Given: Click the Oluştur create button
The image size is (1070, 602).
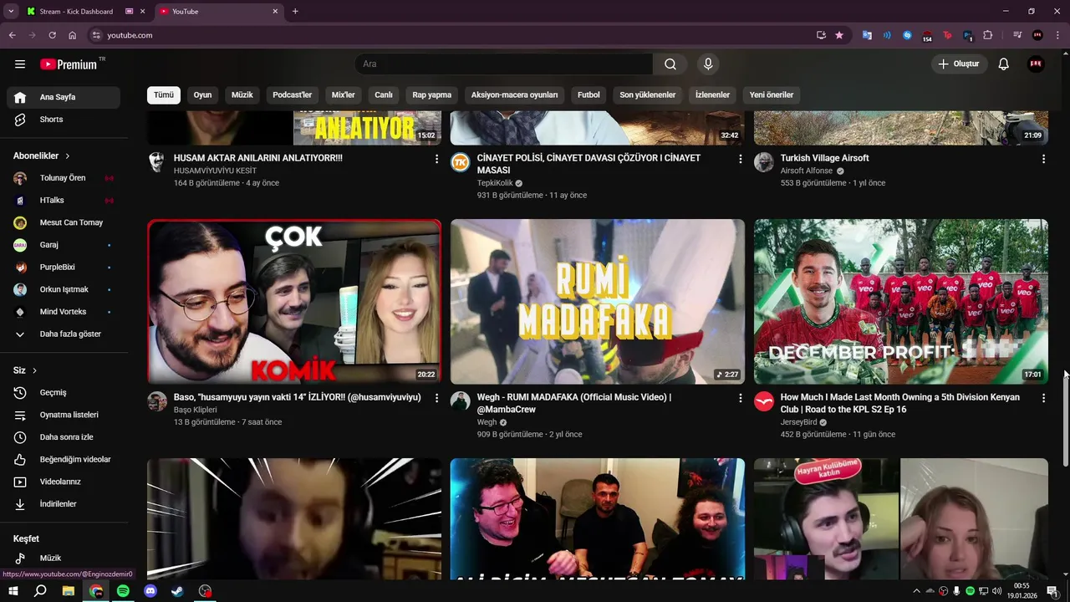Looking at the screenshot, I should (x=960, y=64).
